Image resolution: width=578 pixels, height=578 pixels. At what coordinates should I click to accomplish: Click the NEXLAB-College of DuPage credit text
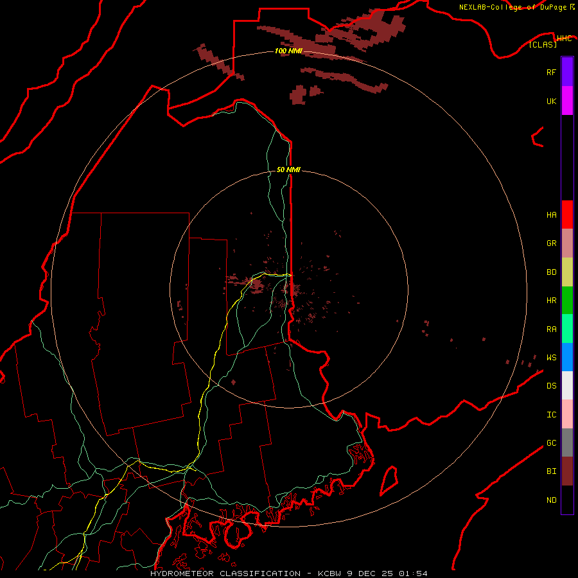point(512,7)
